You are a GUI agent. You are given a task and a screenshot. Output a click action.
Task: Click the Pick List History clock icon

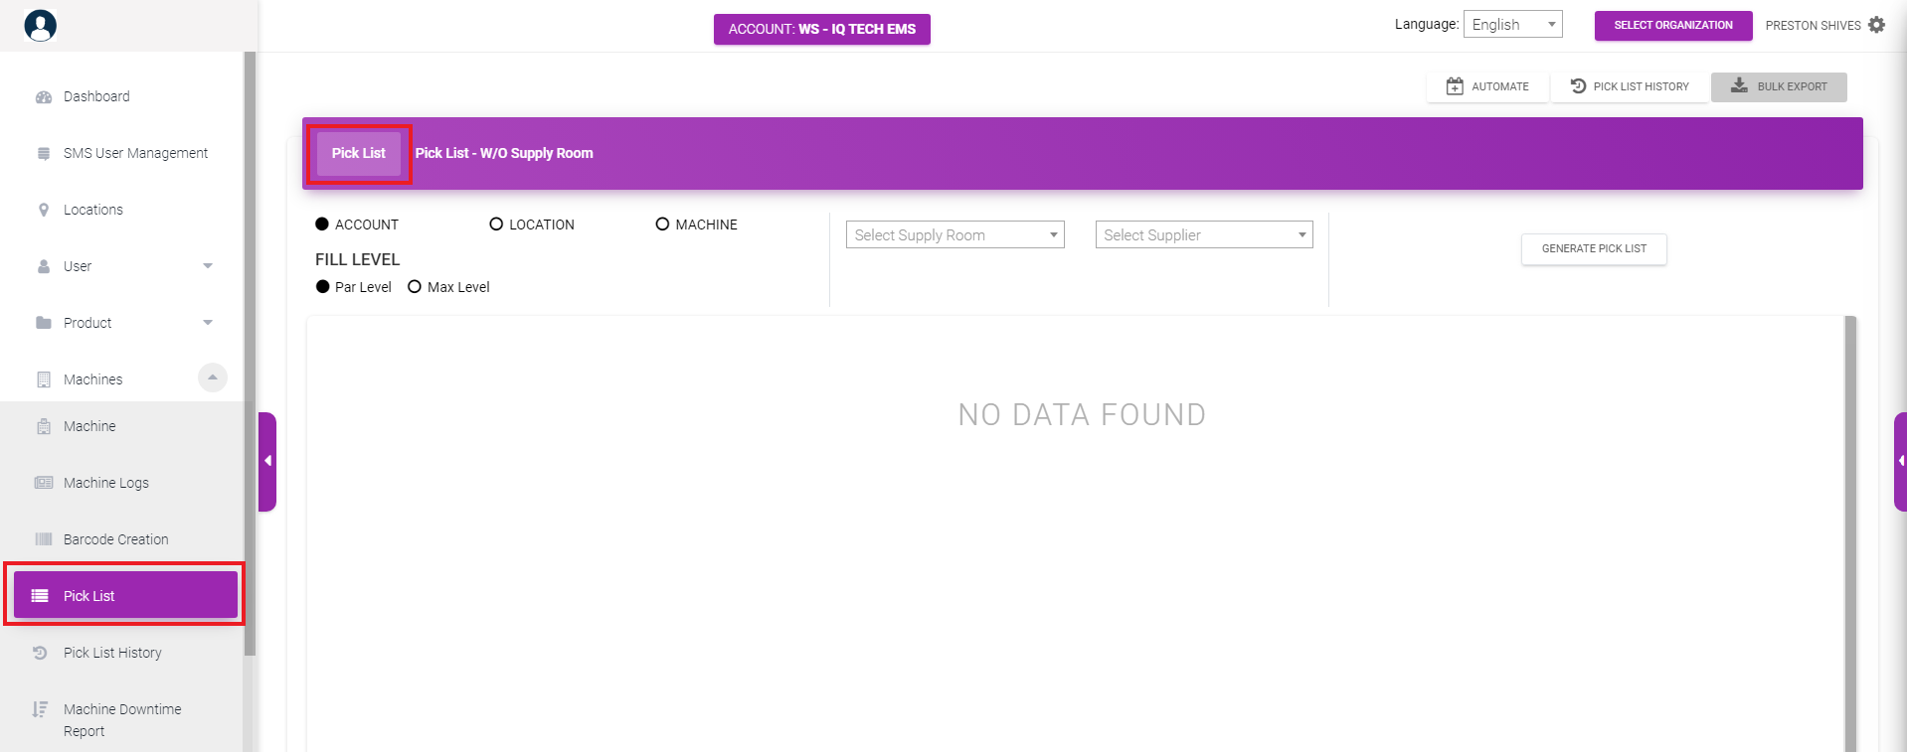point(1578,86)
